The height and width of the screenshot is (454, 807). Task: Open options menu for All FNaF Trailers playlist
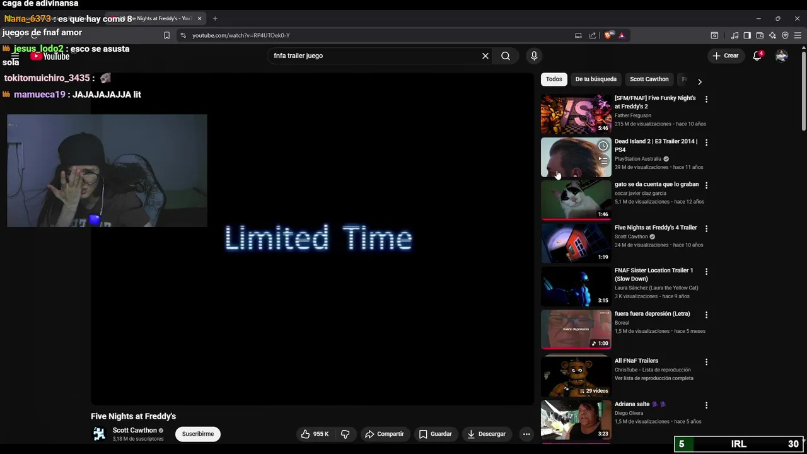click(x=706, y=362)
